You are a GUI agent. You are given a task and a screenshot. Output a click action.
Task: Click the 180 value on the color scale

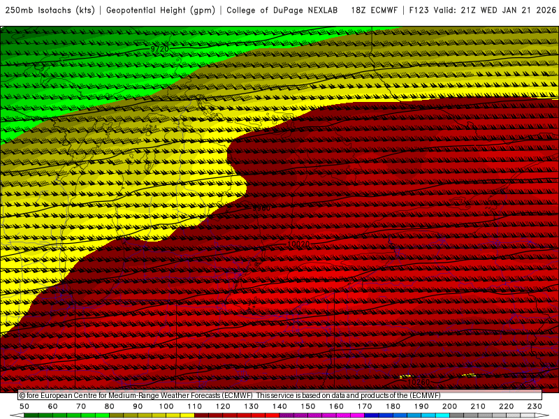pyautogui.click(x=393, y=406)
